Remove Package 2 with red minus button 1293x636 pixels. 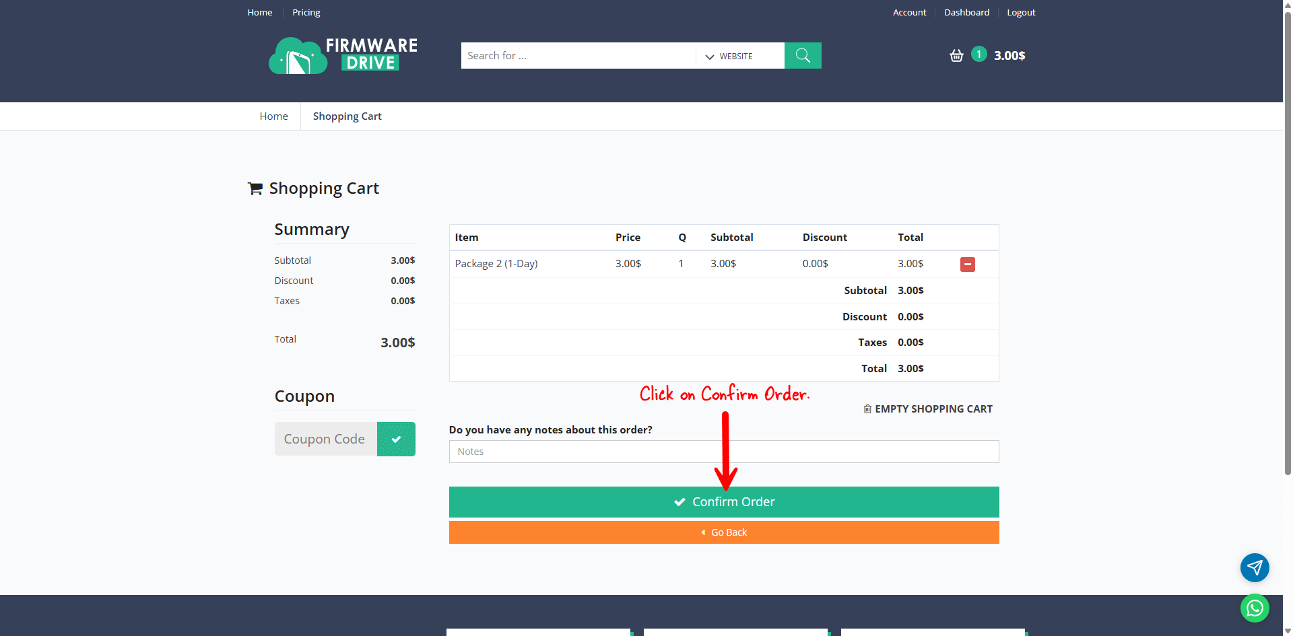coord(967,264)
